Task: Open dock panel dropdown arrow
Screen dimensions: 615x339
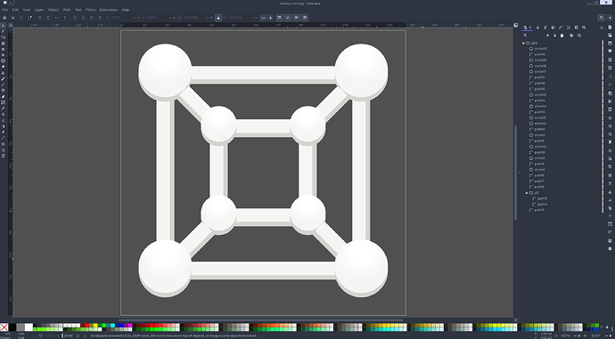Action: click(x=602, y=28)
